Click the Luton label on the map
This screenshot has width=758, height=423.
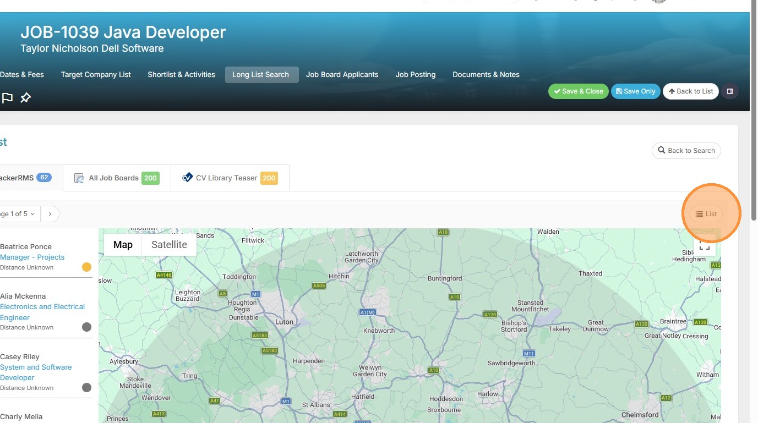click(x=284, y=322)
